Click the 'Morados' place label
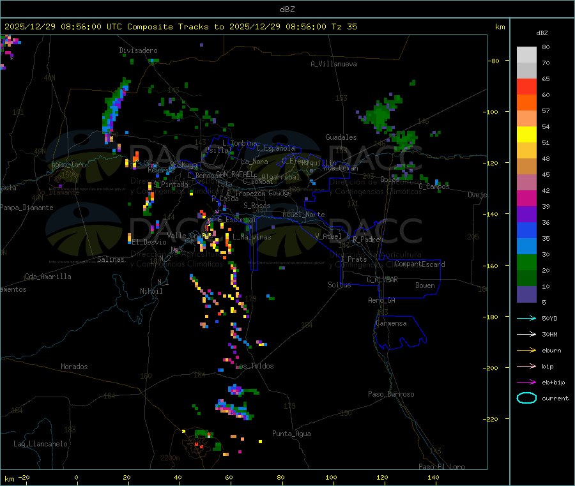The width and height of the screenshot is (575, 486). pyautogui.click(x=74, y=367)
